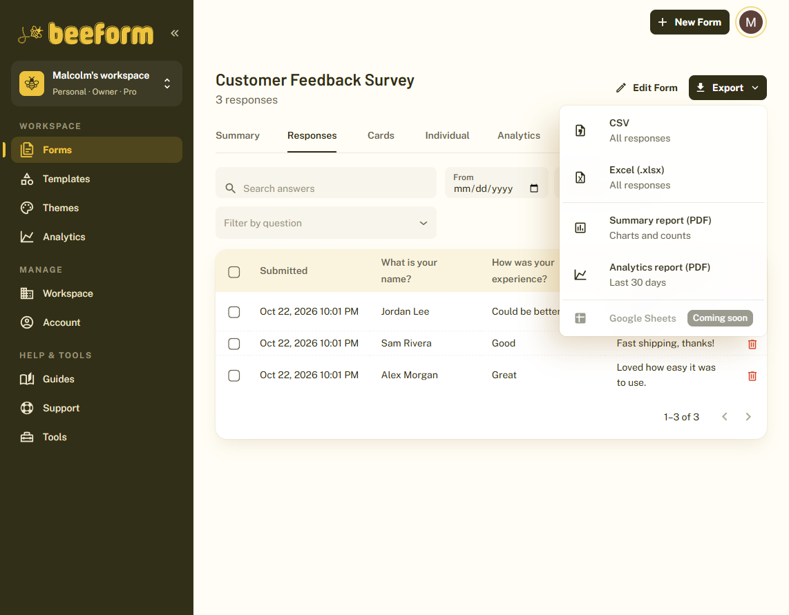The image size is (789, 615).
Task: Open Themes palette icon in sidebar
Action: 27,208
